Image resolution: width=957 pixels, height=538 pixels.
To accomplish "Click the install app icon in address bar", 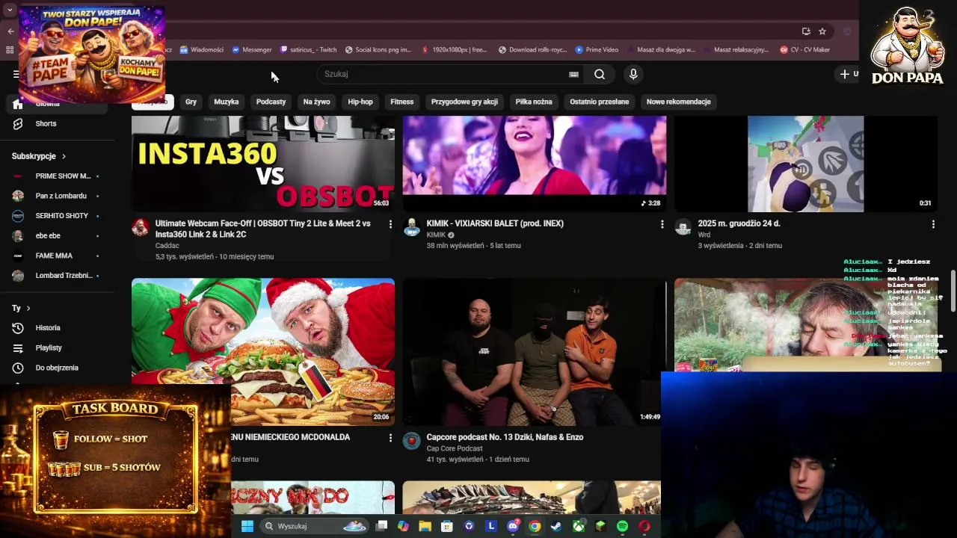I will [x=806, y=31].
